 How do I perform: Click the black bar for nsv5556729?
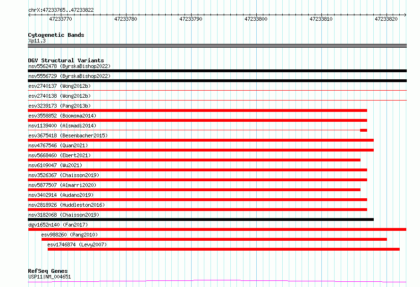(217, 81)
